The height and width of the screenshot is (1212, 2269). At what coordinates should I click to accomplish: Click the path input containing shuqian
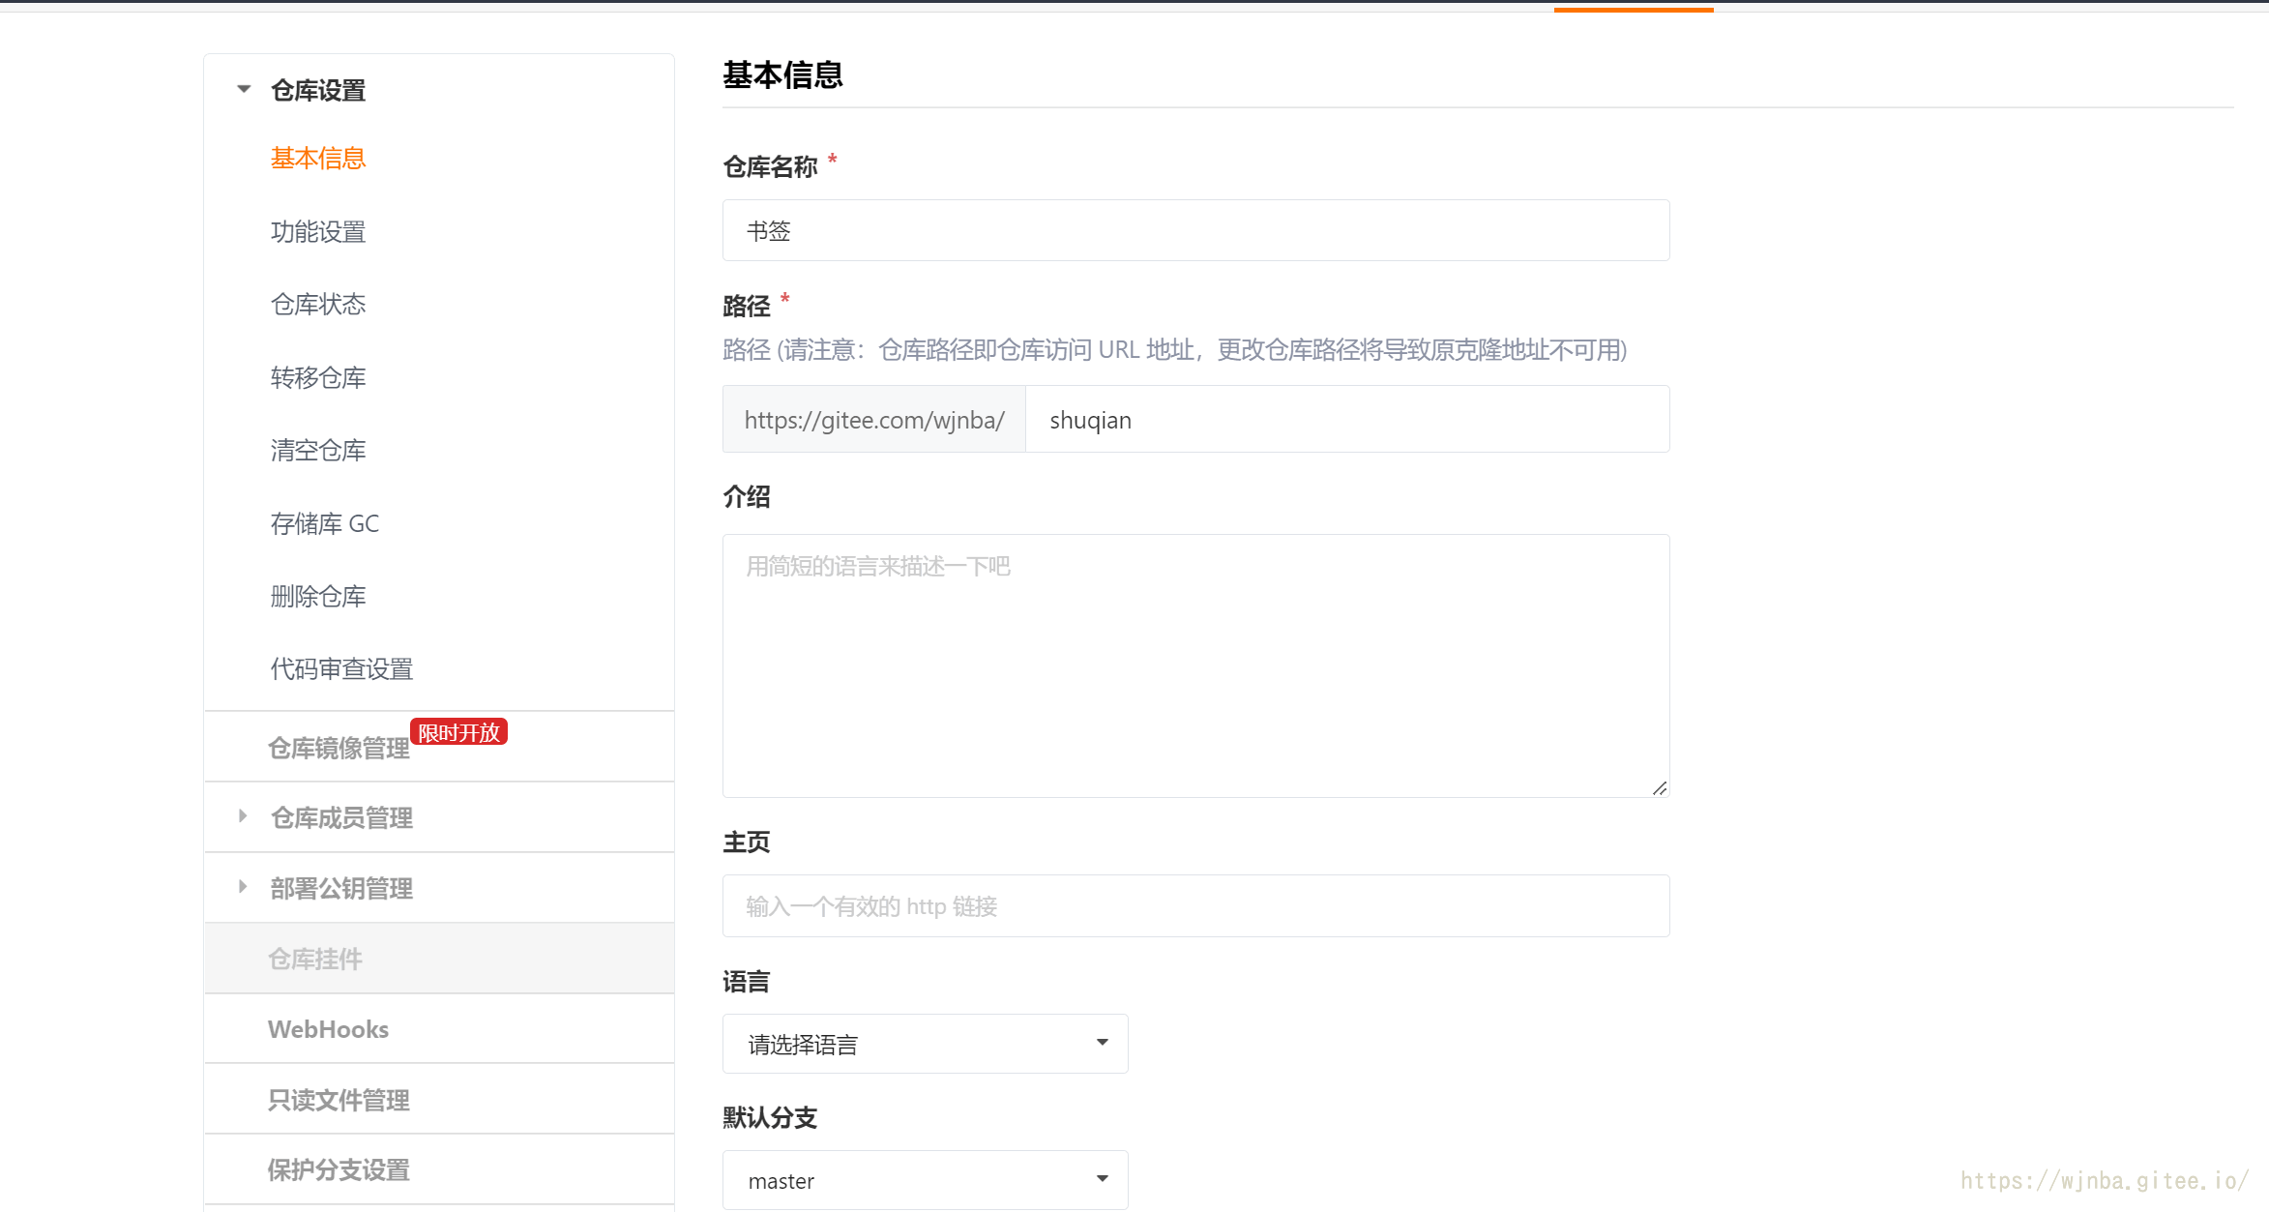pyautogui.click(x=1346, y=420)
